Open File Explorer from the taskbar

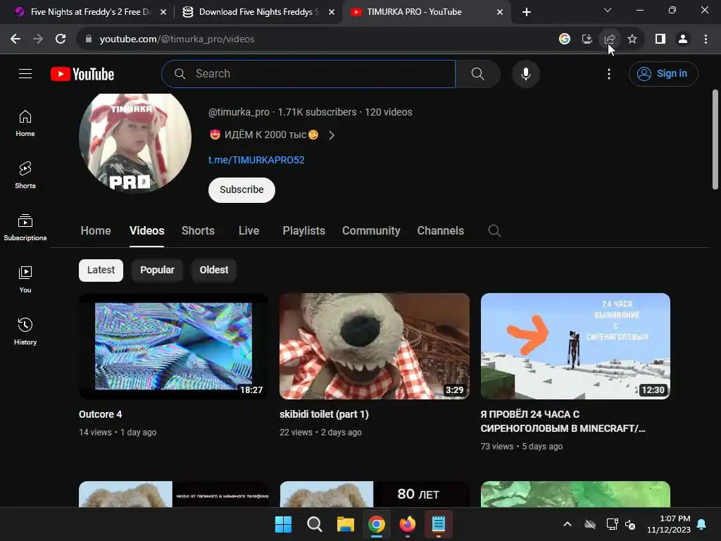345,524
